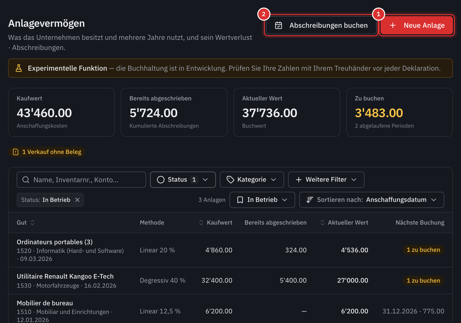Click the Aktueller Wert card 37'736.00
This screenshot has width=461, height=323.
click(x=287, y=112)
